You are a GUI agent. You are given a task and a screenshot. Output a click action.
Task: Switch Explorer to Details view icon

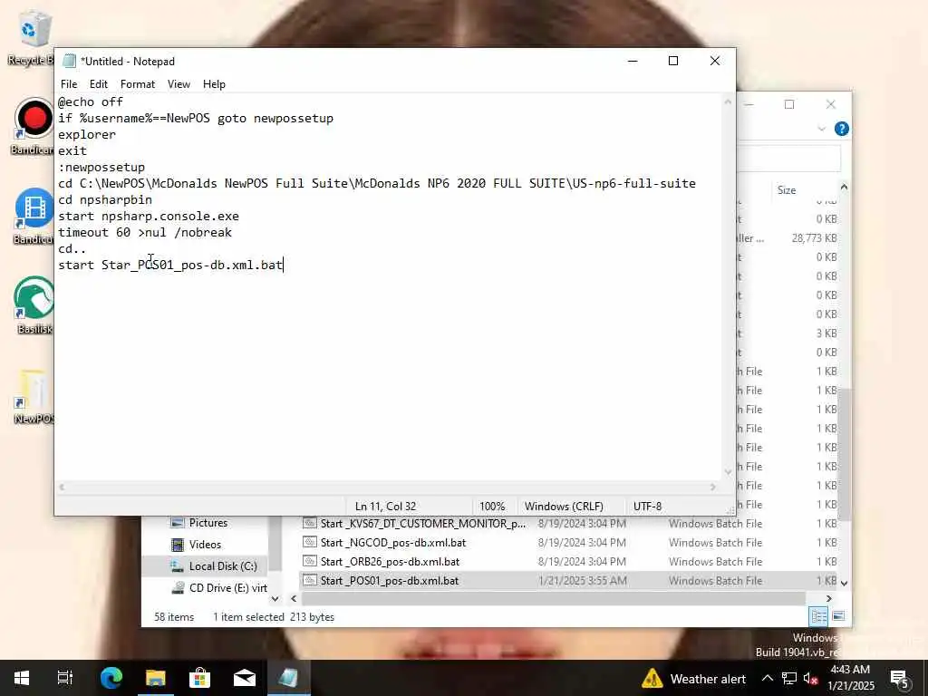pos(818,616)
